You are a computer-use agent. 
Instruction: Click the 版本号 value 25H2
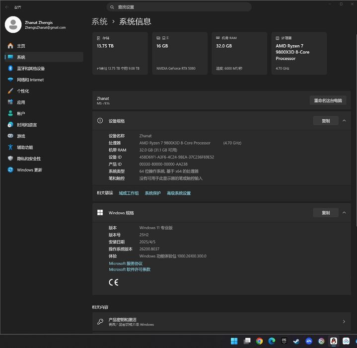pos(144,235)
